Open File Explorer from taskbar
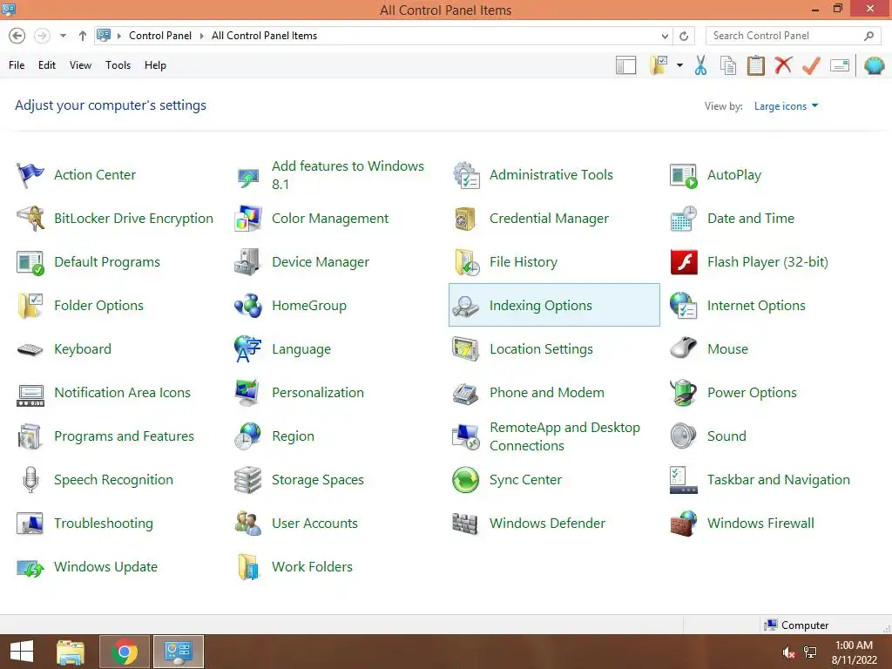892x669 pixels. (71, 652)
